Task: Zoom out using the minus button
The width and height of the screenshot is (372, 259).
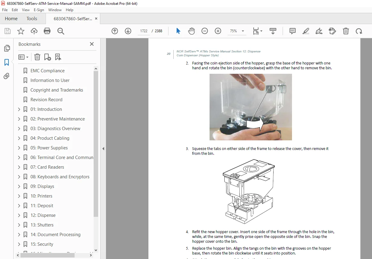Action: coord(205,31)
